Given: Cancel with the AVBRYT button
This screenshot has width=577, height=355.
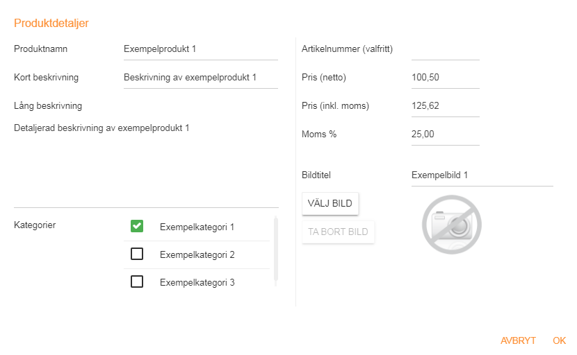Looking at the screenshot, I should (518, 340).
